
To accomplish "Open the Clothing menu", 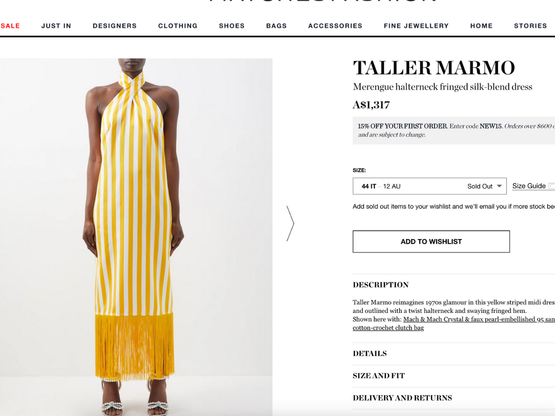I will (178, 26).
